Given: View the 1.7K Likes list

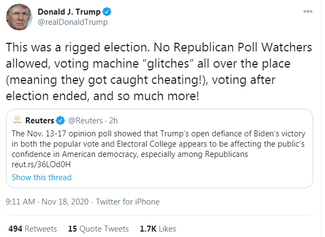Looking at the screenshot, I should [158, 229].
